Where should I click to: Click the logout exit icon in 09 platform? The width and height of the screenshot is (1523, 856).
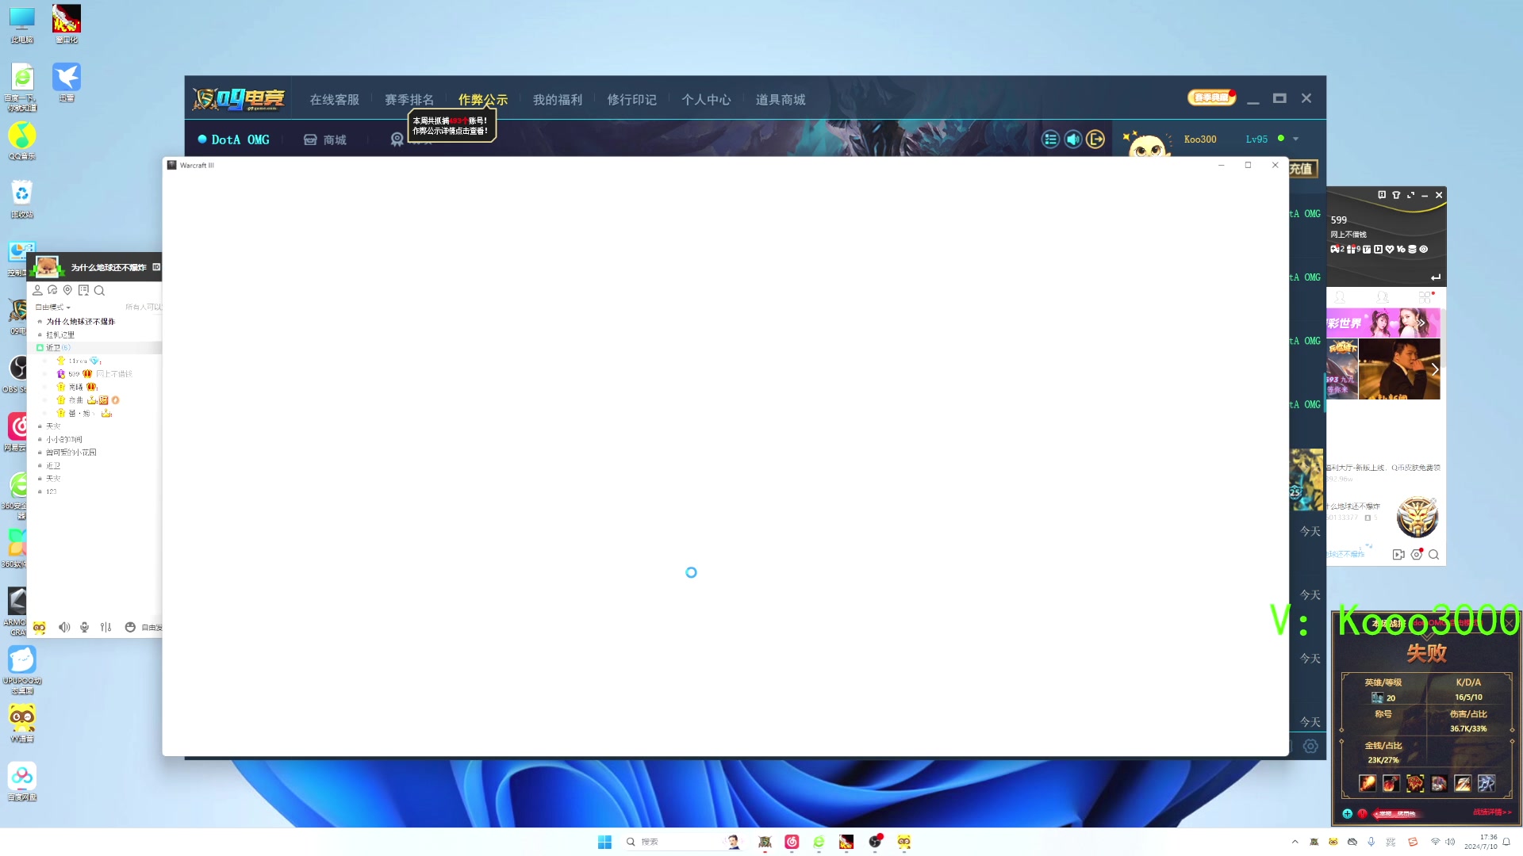pyautogui.click(x=1095, y=139)
